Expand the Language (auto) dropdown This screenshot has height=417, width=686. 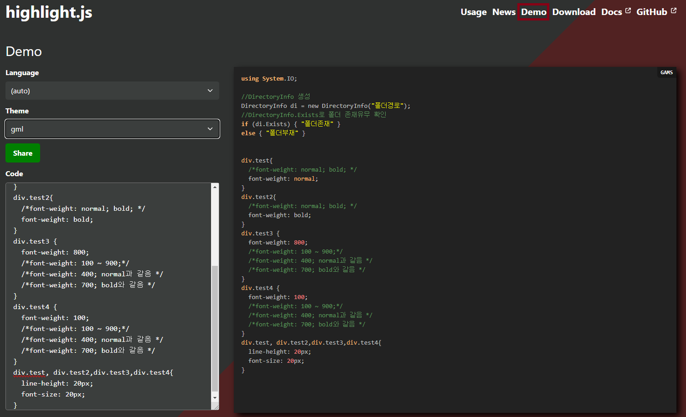click(112, 91)
